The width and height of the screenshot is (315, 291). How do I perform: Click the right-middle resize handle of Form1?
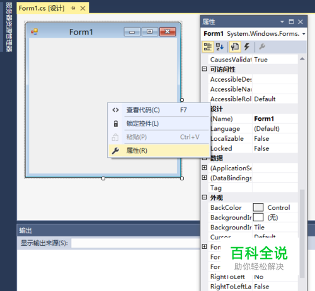coord(182,100)
